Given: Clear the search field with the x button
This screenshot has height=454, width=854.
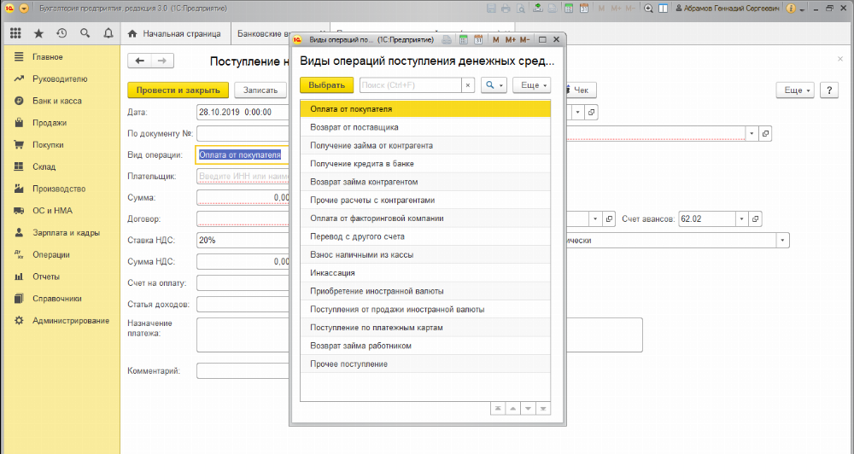Looking at the screenshot, I should tap(467, 85).
